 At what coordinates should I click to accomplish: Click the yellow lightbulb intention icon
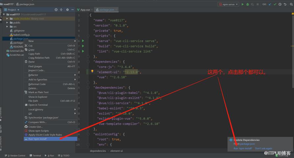click(92, 71)
